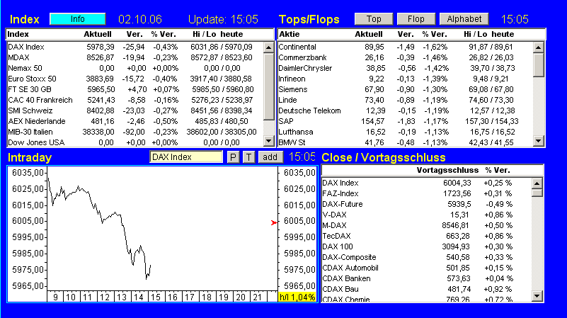Select the Infineon stock row

(405, 79)
